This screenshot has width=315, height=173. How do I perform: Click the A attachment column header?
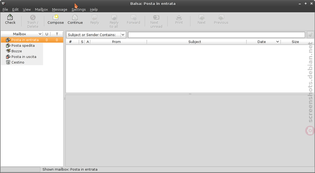point(87,42)
